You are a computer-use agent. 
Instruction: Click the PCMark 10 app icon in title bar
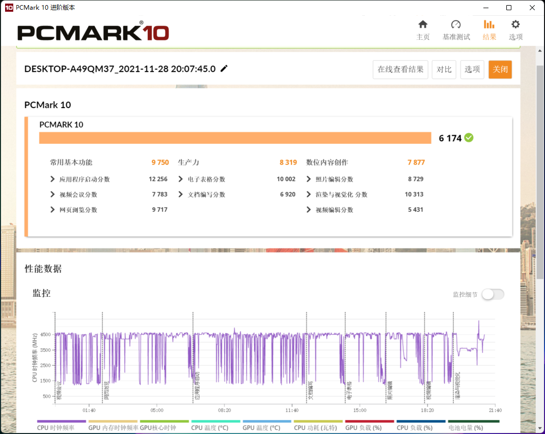9,8
